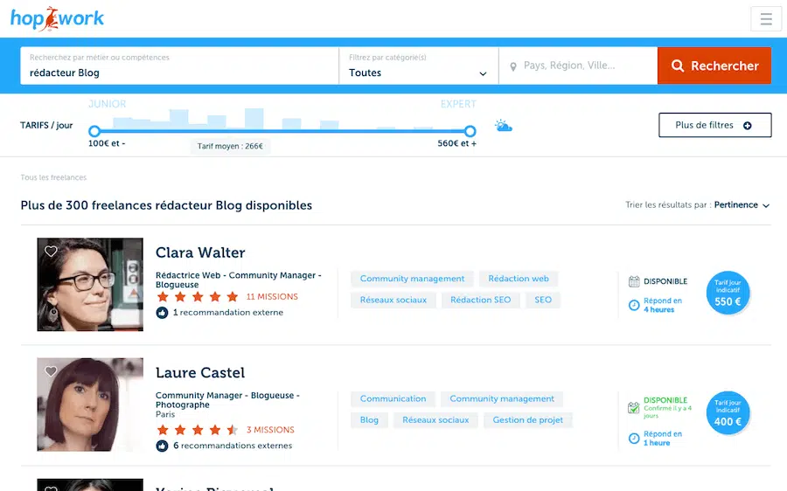Screen dimensions: 787x491
Task: Open Clara Walter's profile name link
Action: [200, 252]
